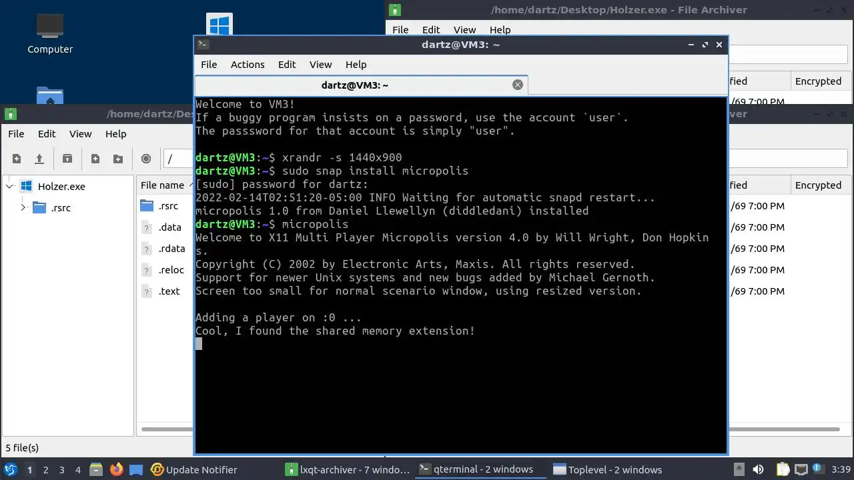This screenshot has height=480, width=854.
Task: Select the .reloc file icon
Action: (x=147, y=269)
